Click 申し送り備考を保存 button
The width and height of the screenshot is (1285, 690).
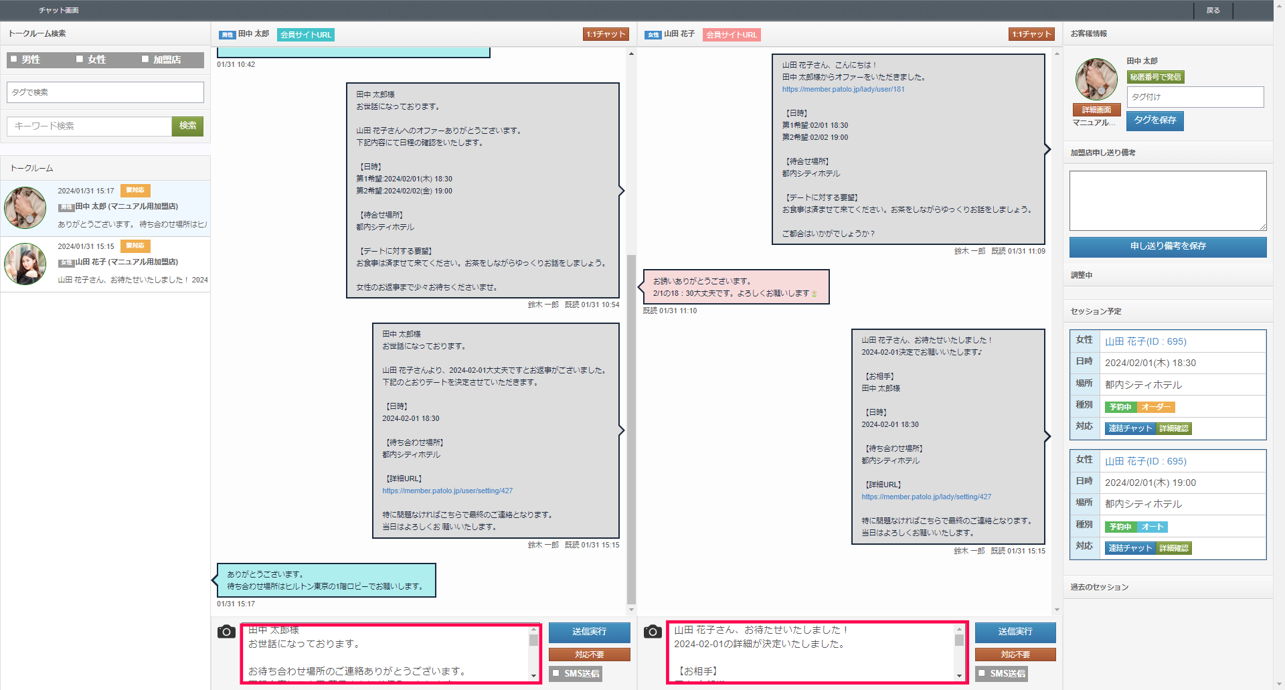click(x=1168, y=246)
